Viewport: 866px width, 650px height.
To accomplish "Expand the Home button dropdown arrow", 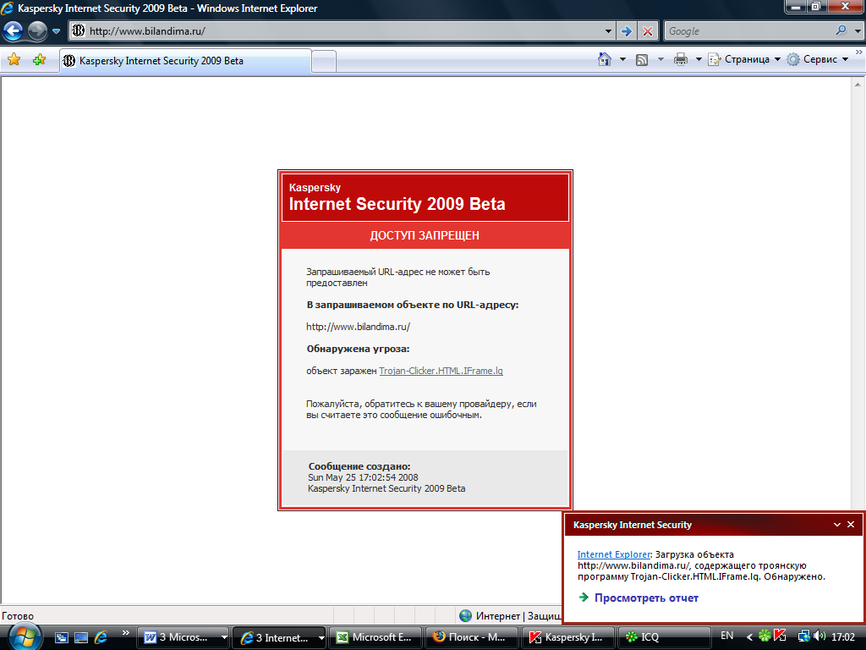I will click(x=622, y=60).
